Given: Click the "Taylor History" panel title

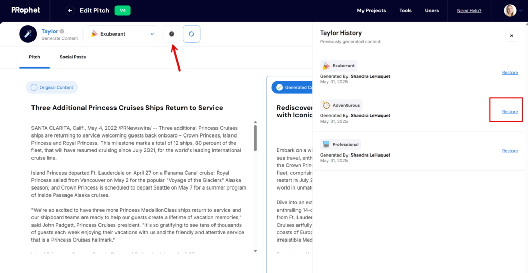Looking at the screenshot, I should (x=341, y=33).
